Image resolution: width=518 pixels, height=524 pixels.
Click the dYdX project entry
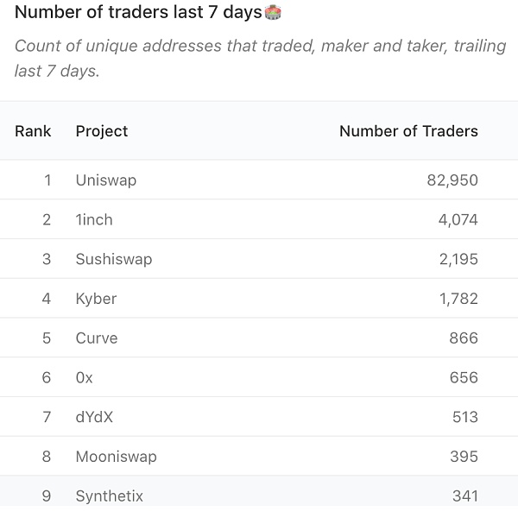pos(94,417)
